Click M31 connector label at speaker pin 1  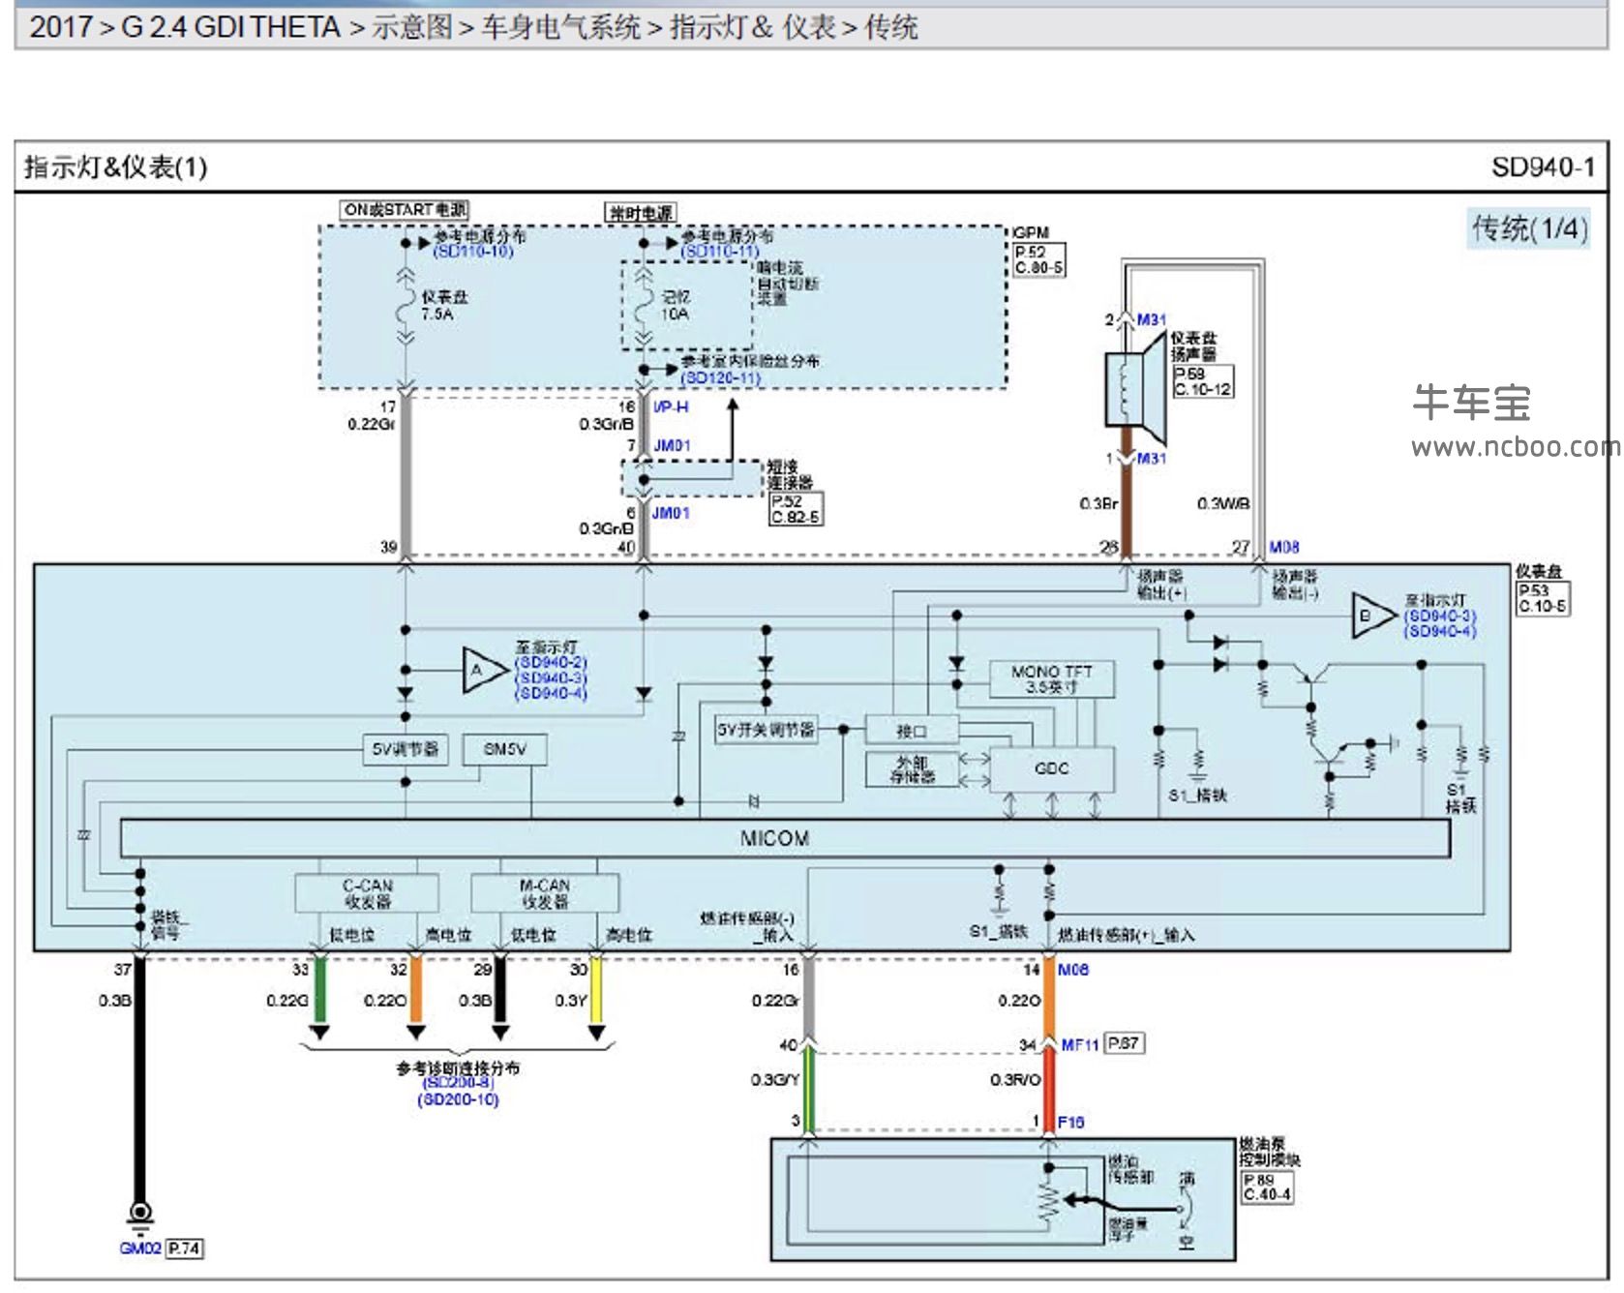click(1152, 459)
